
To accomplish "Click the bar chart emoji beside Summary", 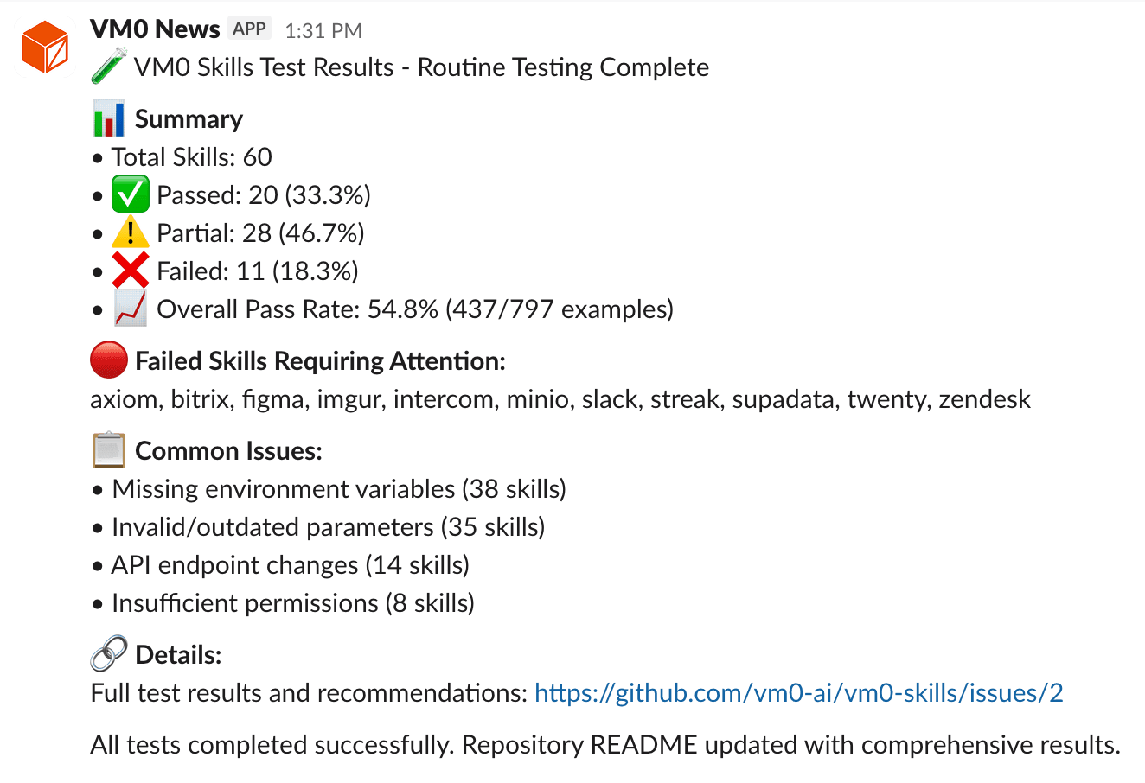I will point(109,119).
